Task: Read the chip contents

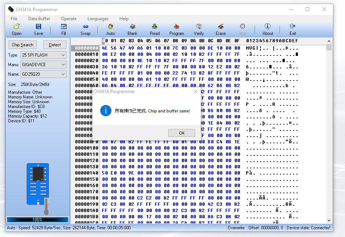Action: [155, 29]
